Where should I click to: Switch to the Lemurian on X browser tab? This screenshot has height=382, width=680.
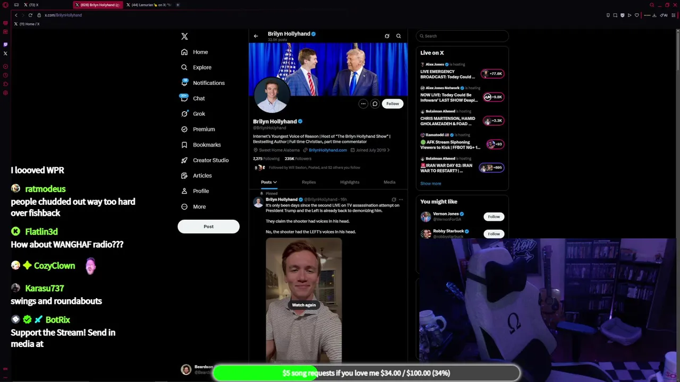[150, 5]
